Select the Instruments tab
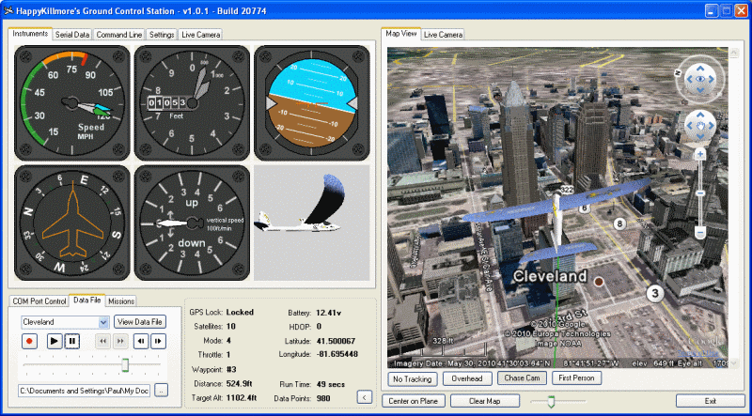752x416 pixels. (30, 34)
